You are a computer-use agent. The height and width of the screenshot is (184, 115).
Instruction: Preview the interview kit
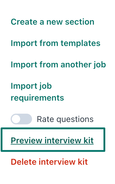52,140
